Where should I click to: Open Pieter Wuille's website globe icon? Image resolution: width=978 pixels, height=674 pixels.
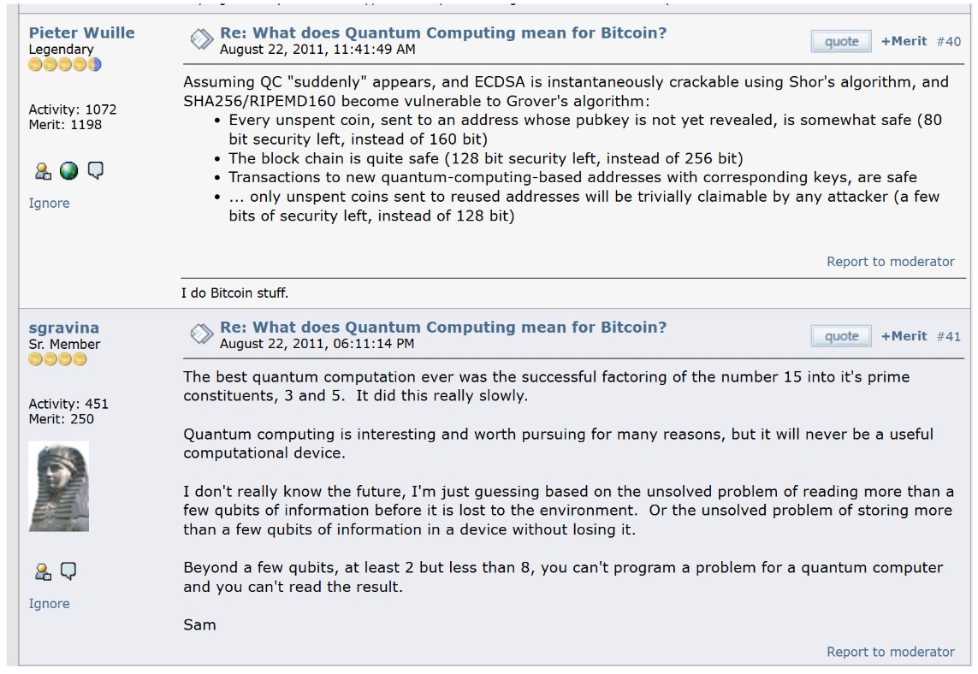[68, 171]
